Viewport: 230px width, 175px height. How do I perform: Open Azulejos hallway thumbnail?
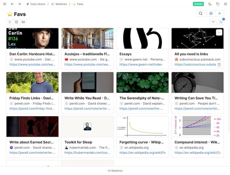pyautogui.click(x=87, y=38)
